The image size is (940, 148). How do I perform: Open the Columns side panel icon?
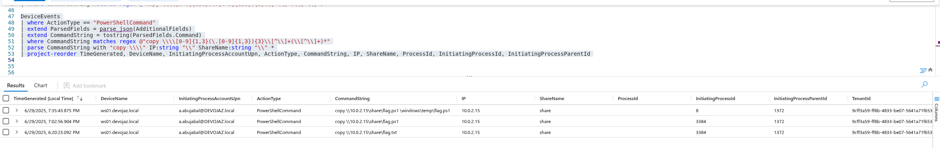click(x=936, y=99)
